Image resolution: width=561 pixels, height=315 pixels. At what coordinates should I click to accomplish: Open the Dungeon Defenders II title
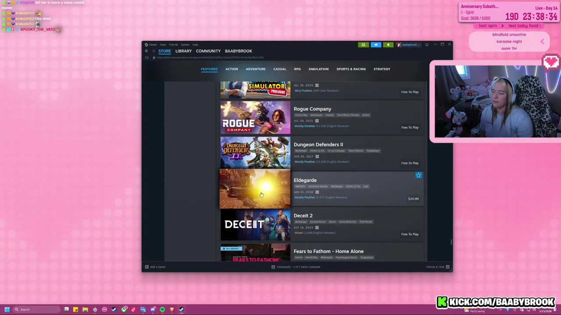318,144
